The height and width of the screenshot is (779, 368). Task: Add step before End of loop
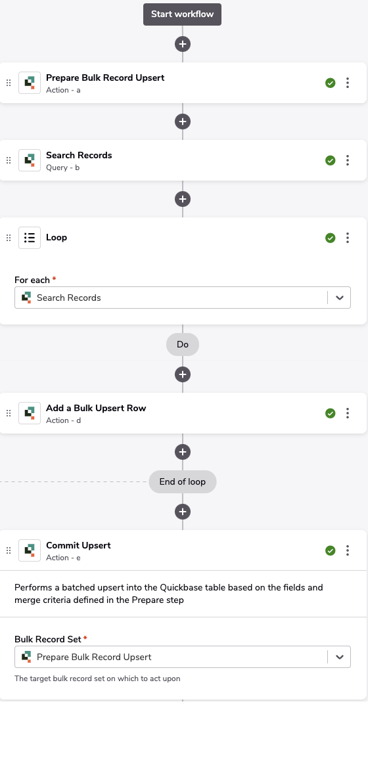click(x=183, y=452)
